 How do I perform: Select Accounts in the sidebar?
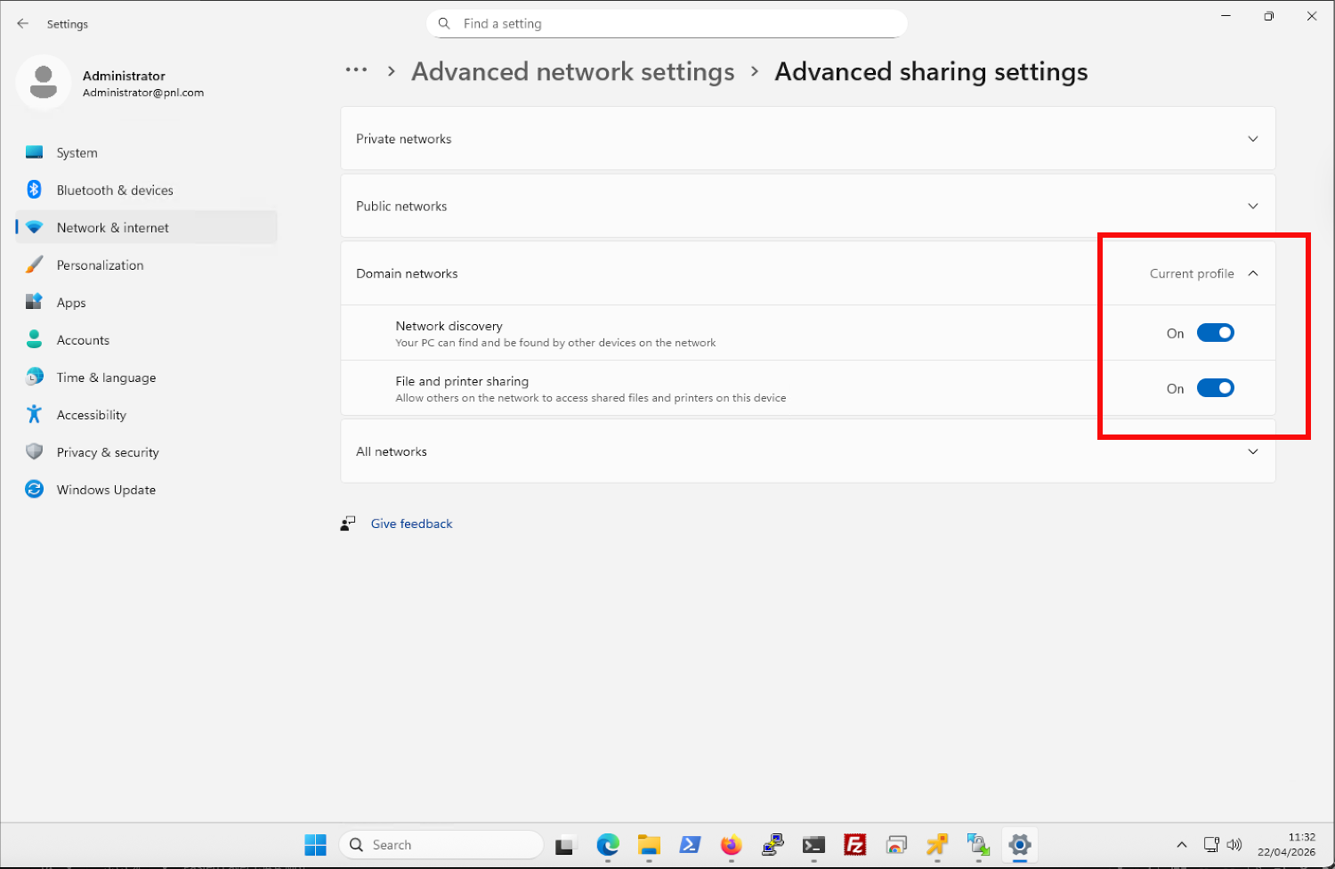[x=83, y=340]
